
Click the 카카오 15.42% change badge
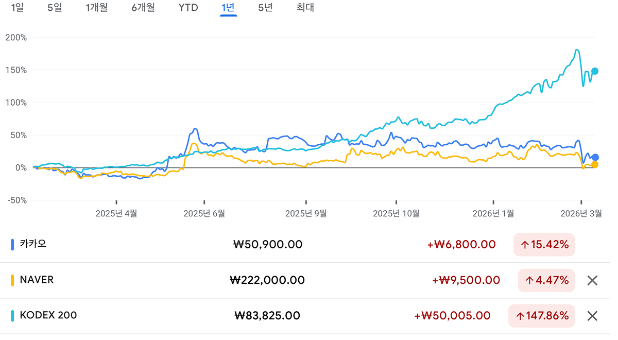click(x=544, y=245)
